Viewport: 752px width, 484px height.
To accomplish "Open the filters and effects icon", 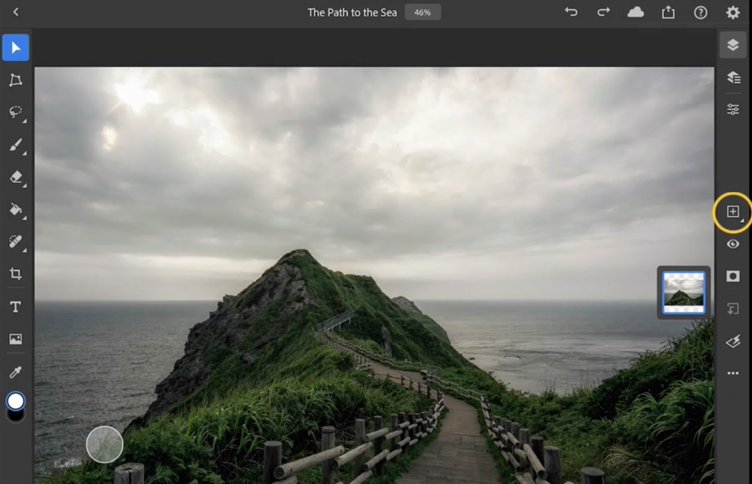I will coord(733,341).
